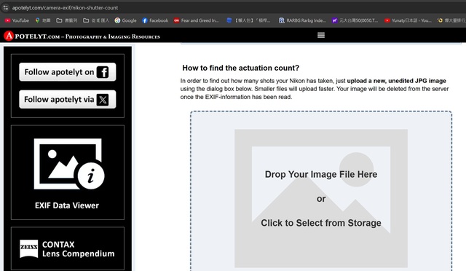The height and width of the screenshot is (271, 466).
Task: Open the Google Maps bookmark
Action: 42,20
